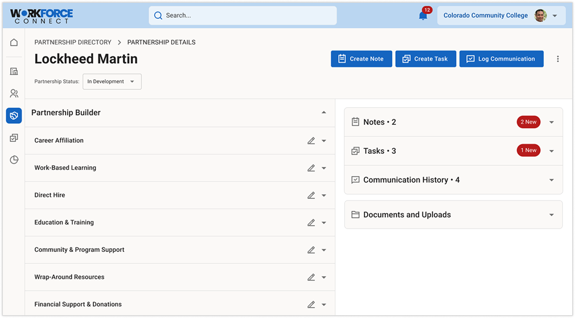Expand the Work-Based Learning row
This screenshot has height=318, width=575.
coord(323,168)
